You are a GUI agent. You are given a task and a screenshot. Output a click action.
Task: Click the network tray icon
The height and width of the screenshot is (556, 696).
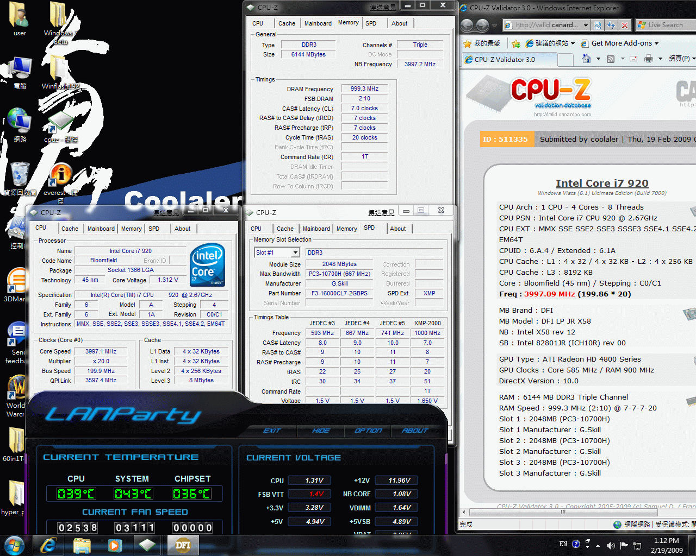637,545
